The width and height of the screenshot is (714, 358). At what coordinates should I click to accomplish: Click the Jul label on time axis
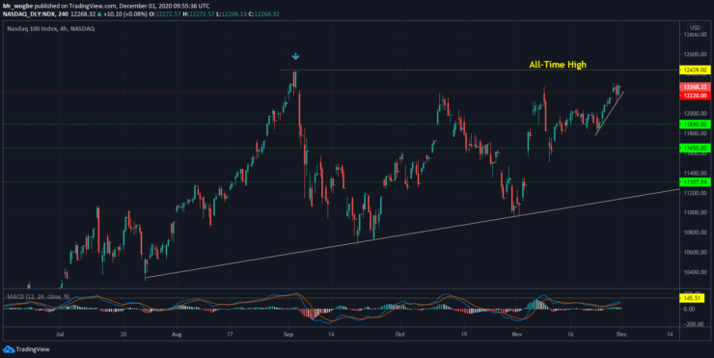[60, 334]
